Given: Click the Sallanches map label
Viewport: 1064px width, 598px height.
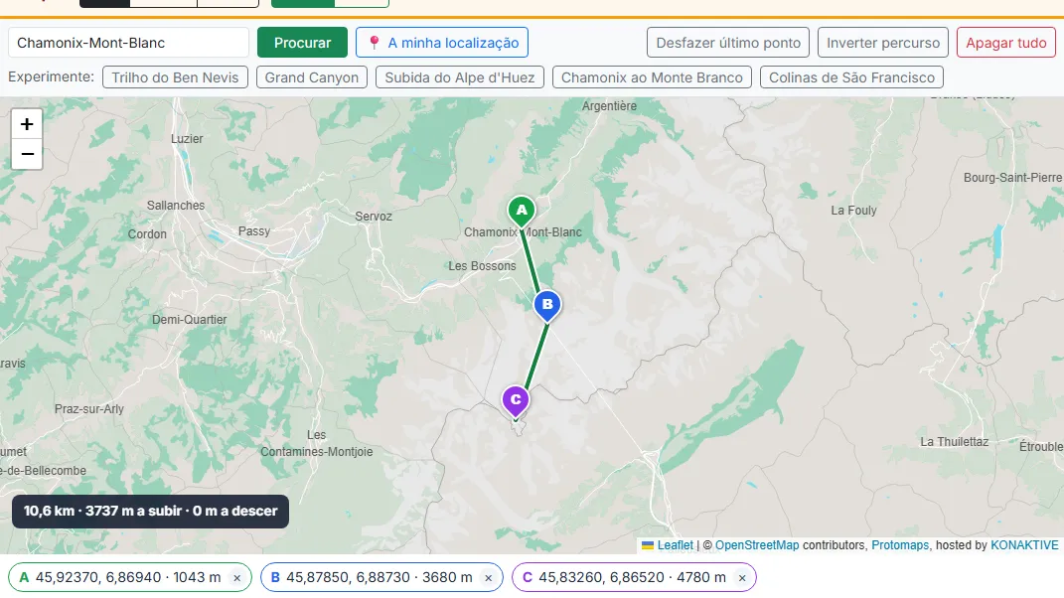Looking at the screenshot, I should point(176,205).
